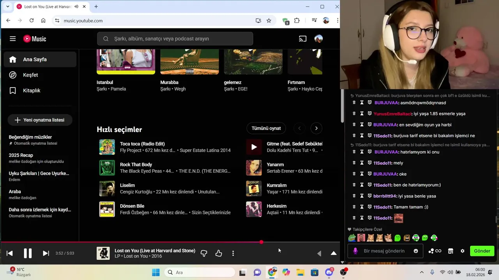The height and width of the screenshot is (280, 499).
Task: Play the Gitme song with play icon
Action: click(x=254, y=147)
